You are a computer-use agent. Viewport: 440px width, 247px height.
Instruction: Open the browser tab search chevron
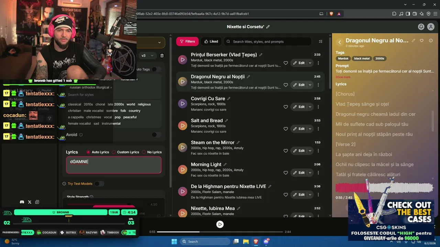(x=405, y=4)
